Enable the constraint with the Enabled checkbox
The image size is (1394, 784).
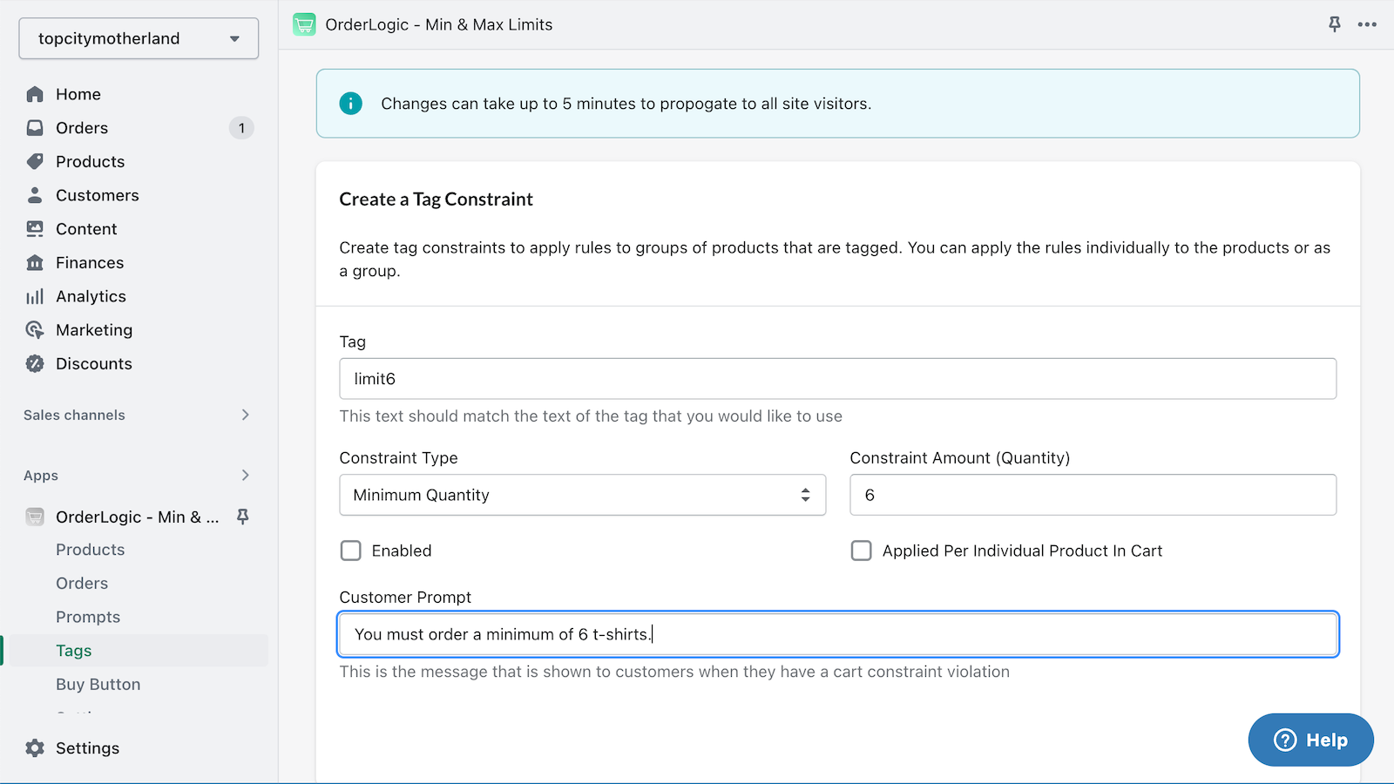point(351,551)
